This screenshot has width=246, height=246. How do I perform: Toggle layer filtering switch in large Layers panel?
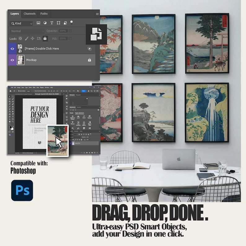pyautogui.click(x=71, y=23)
